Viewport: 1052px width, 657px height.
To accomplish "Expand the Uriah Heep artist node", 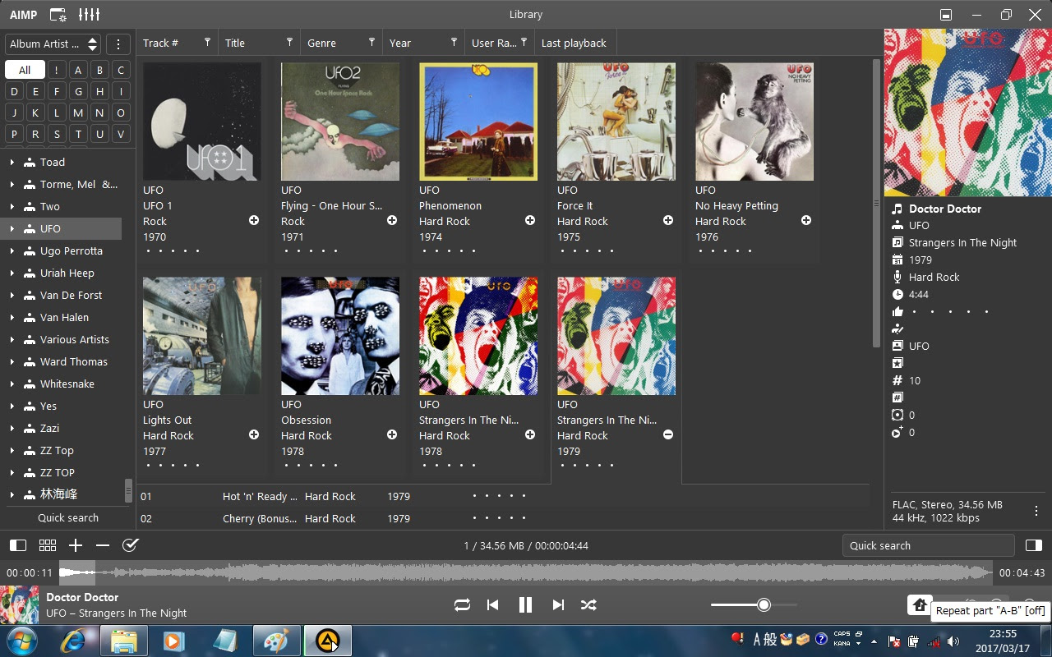I will coord(12,273).
